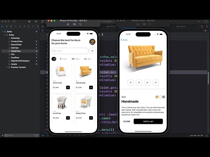
Task: Open the Test navigator icon
Action: tap(24, 26)
